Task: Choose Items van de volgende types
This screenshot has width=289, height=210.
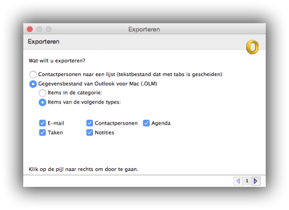Action: tap(43, 103)
